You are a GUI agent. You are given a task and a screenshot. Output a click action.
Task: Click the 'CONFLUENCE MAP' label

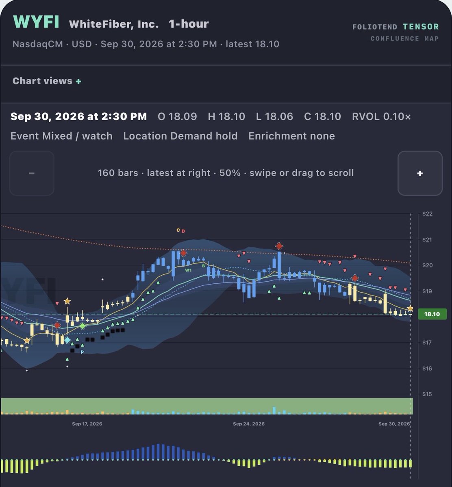(405, 39)
